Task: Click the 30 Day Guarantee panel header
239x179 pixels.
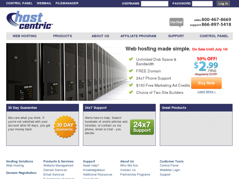Action: 42,108
